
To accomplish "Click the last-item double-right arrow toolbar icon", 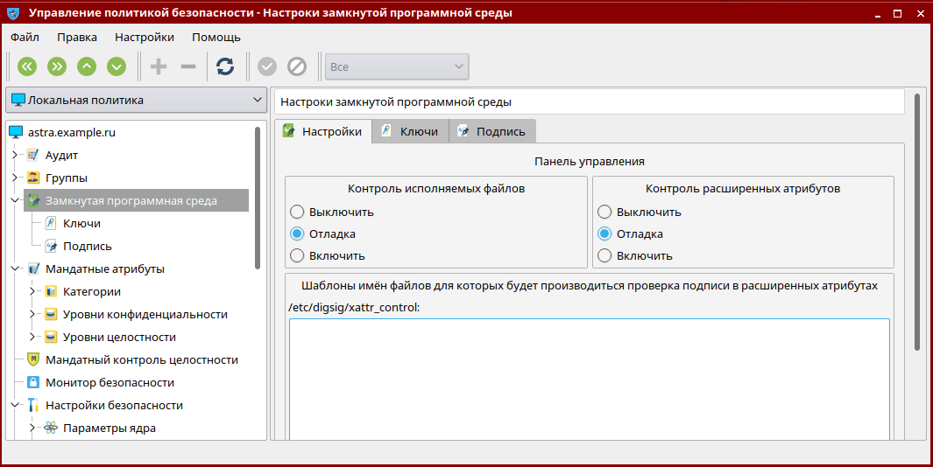I will 57,66.
